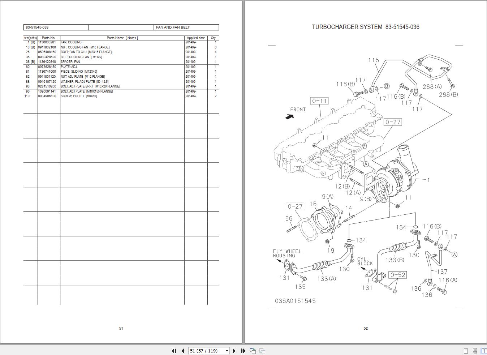Click 'PIECE; SLIDING [M12X45]' entry

coord(79,72)
